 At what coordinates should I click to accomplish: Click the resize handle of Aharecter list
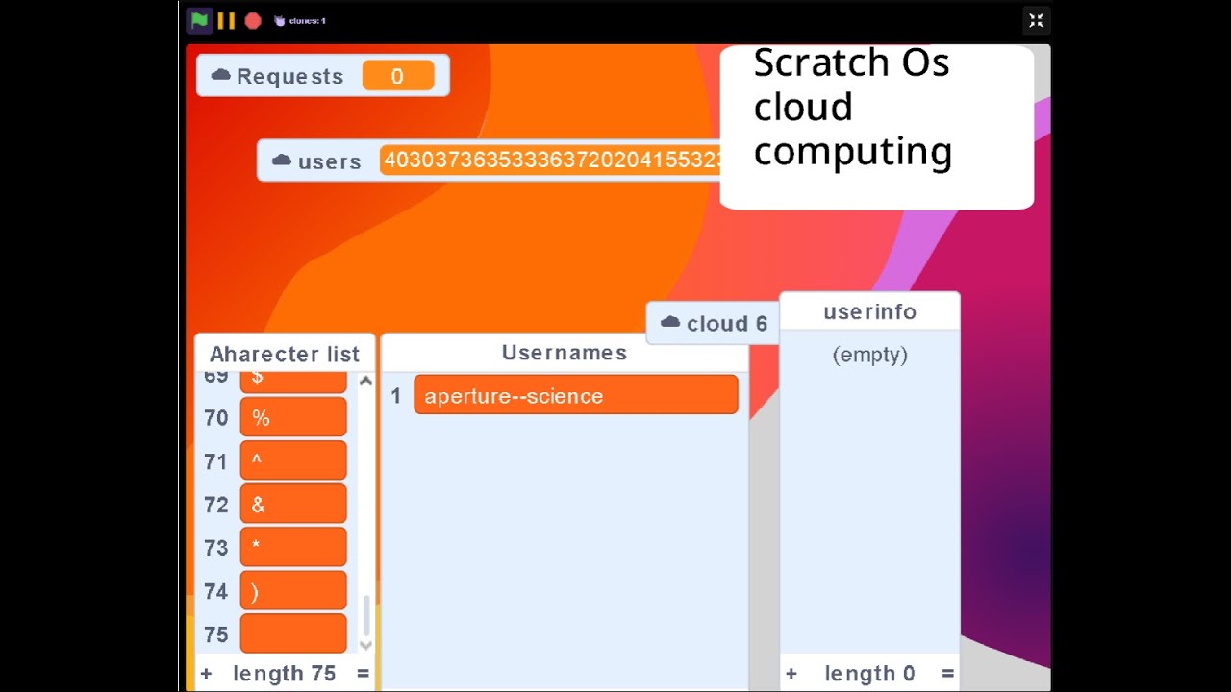[x=363, y=674]
